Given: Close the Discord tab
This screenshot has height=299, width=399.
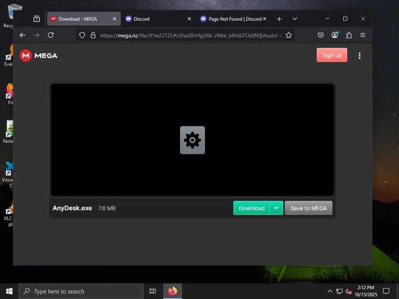Looking at the screenshot, I should (x=189, y=19).
